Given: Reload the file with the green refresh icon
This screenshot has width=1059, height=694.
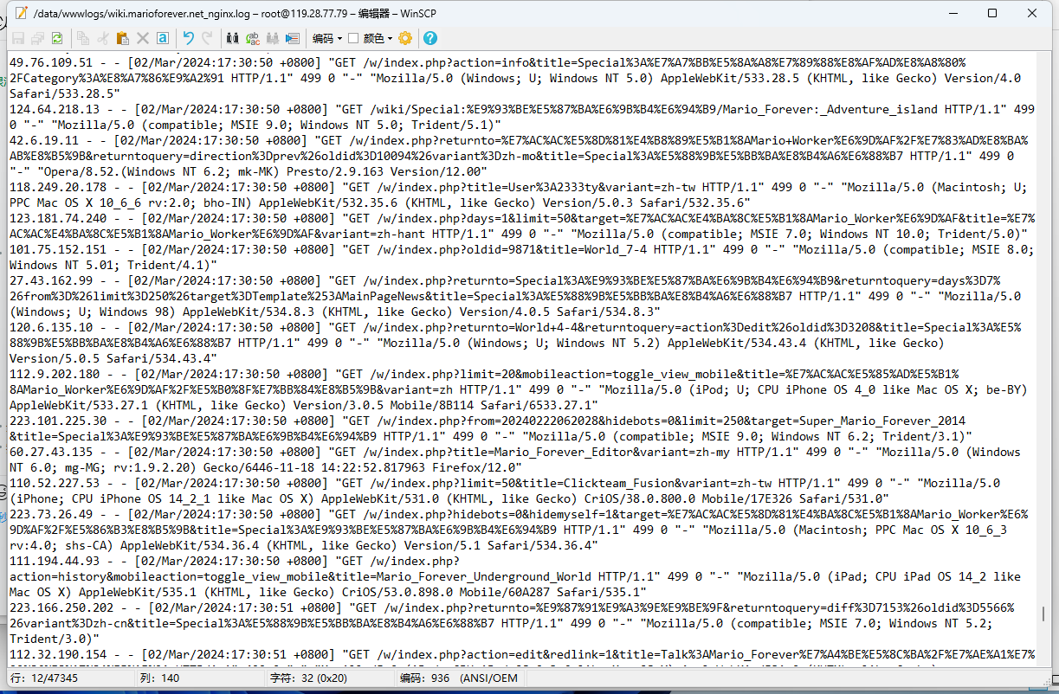Looking at the screenshot, I should point(56,38).
